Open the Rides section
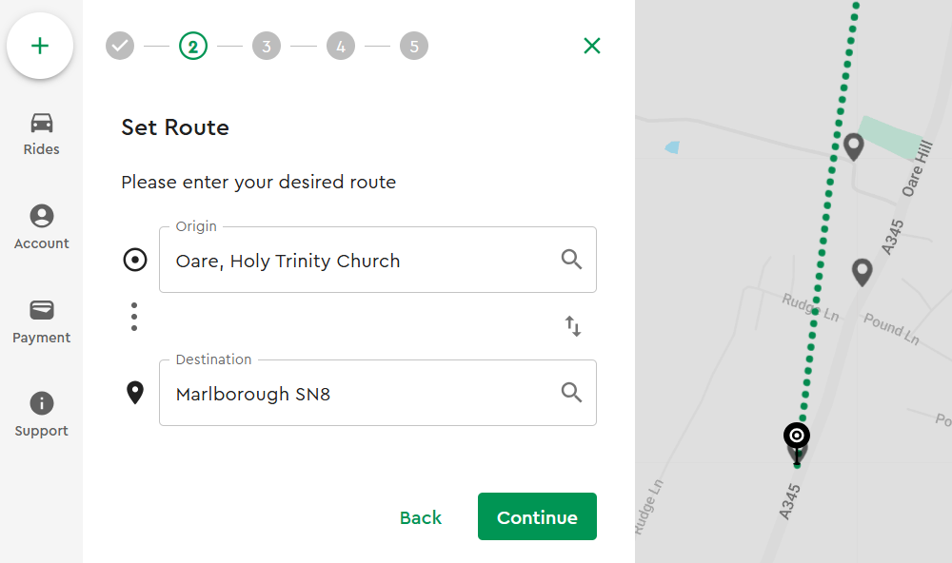The width and height of the screenshot is (952, 563). click(x=41, y=134)
